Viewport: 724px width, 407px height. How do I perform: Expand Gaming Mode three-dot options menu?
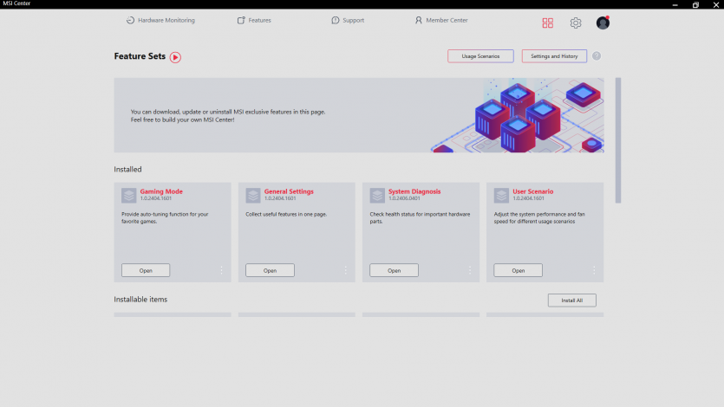221,270
